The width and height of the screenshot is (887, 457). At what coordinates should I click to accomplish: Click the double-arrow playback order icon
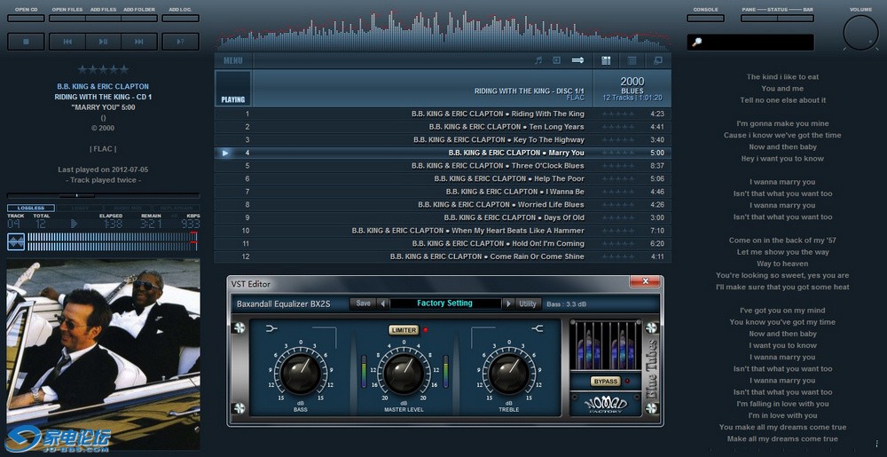pos(577,60)
